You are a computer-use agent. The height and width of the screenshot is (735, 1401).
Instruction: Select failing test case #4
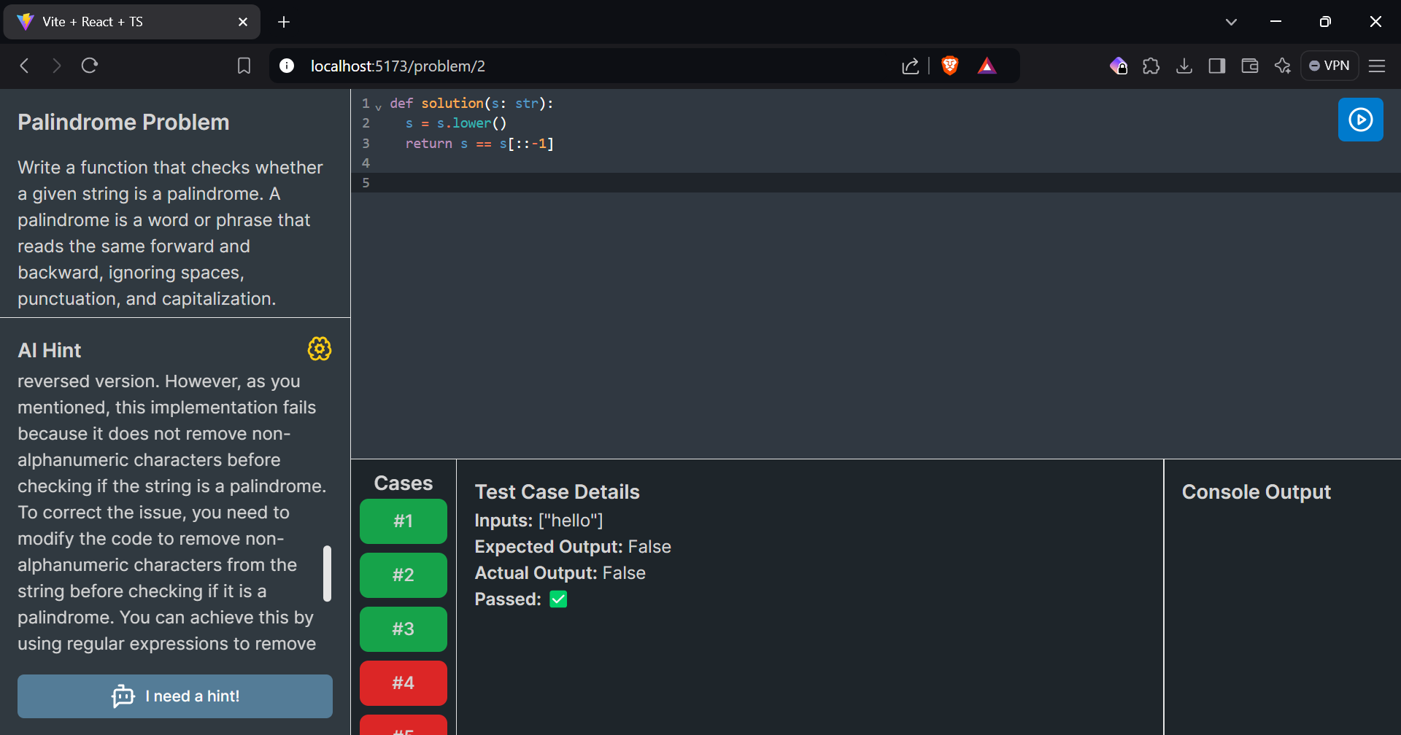click(404, 683)
